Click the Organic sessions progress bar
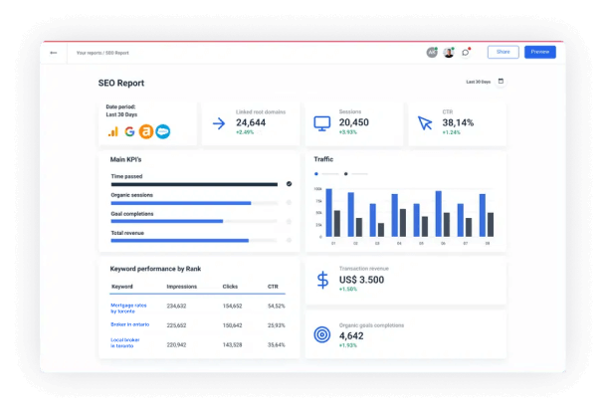Screen dimensions: 606x413 pyautogui.click(x=181, y=203)
